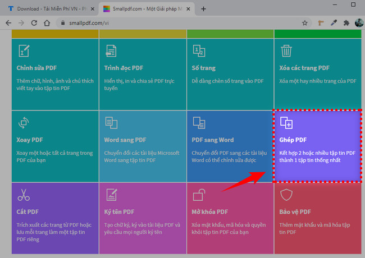This screenshot has width=365, height=258.
Task: Click the Mở khóa PDF unlock icon
Action: [x=199, y=195]
